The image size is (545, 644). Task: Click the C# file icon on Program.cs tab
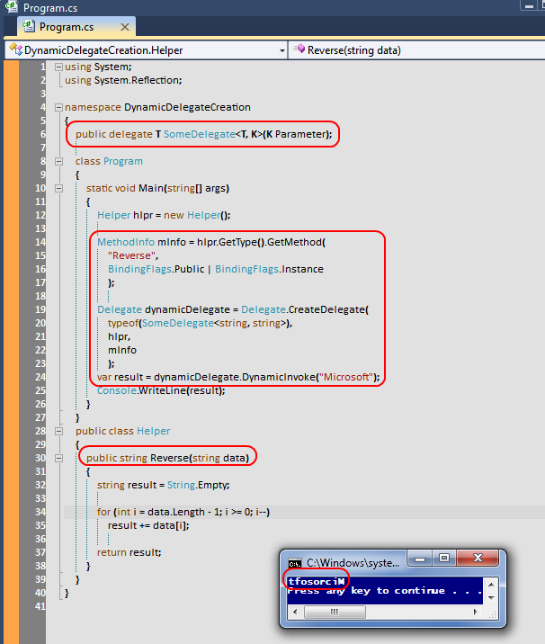pyautogui.click(x=29, y=27)
